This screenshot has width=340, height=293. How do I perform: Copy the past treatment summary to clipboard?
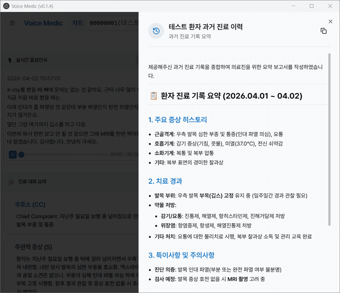(324, 31)
